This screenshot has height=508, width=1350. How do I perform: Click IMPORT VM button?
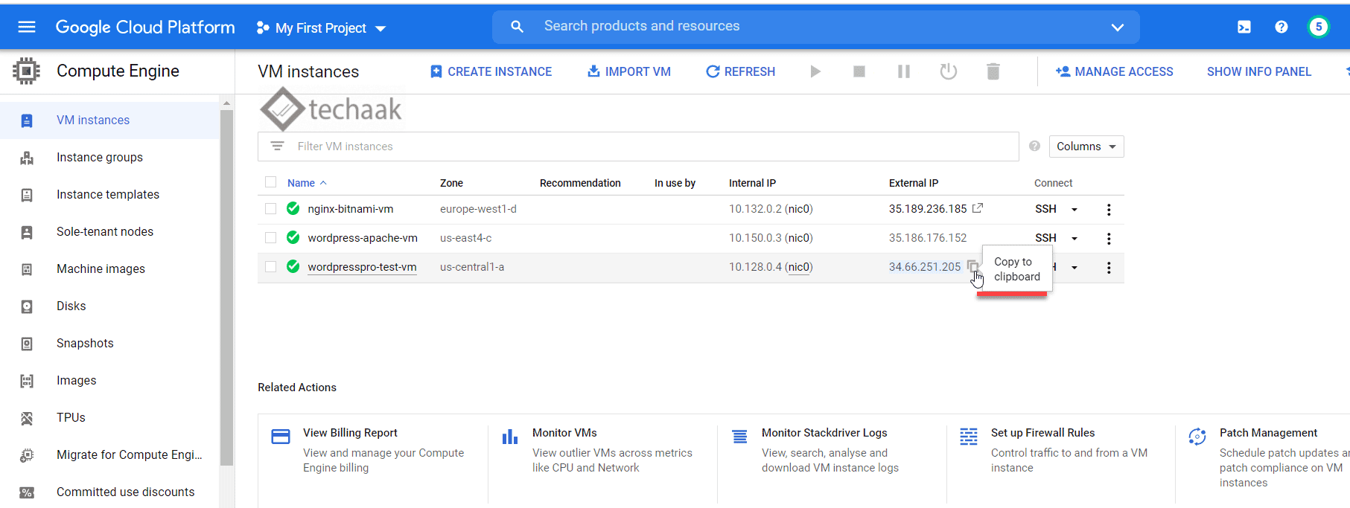tap(629, 71)
